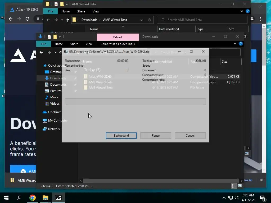
Task: Open Home tab in Downloads window
Action: click(x=58, y=44)
